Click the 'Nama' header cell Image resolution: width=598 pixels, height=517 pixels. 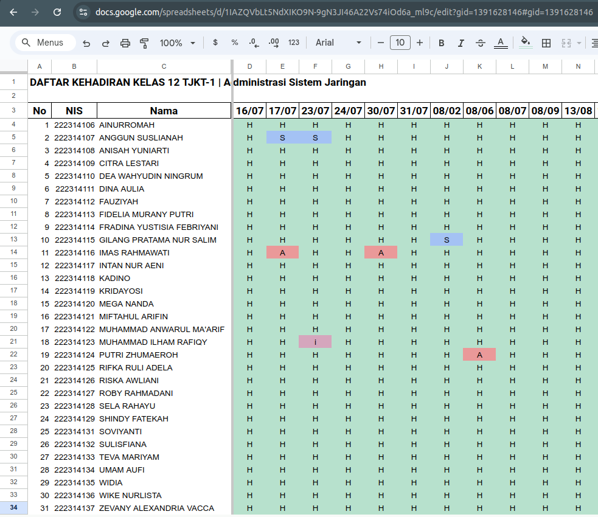pos(164,111)
